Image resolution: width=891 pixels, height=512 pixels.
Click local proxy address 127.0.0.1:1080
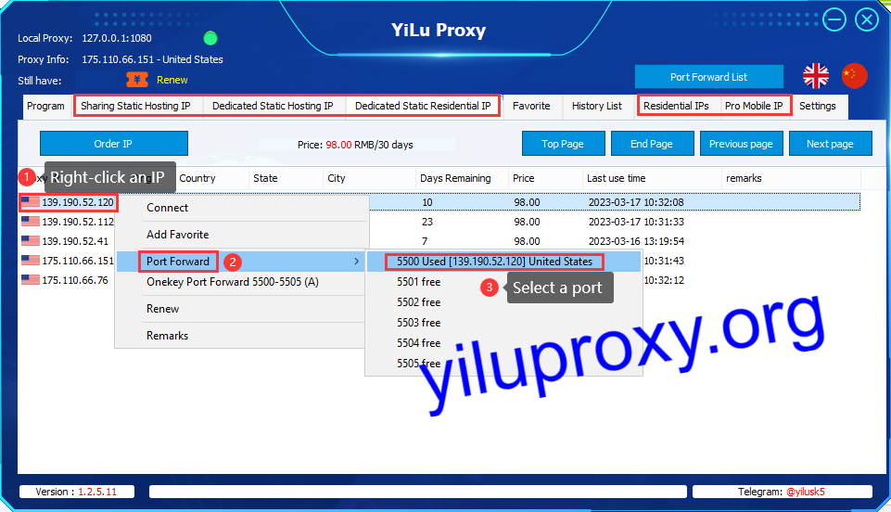[x=117, y=38]
